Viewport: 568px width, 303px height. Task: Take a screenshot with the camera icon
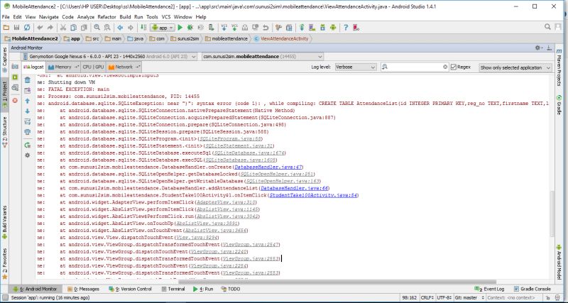(x=15, y=67)
